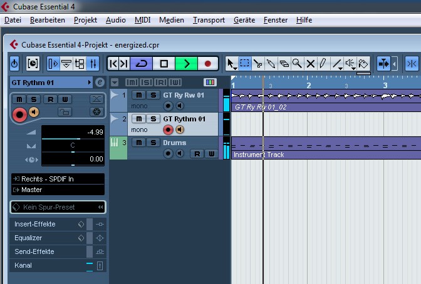The width and height of the screenshot is (421, 284).
Task: Expand the Kanal section
Action: coord(58,265)
